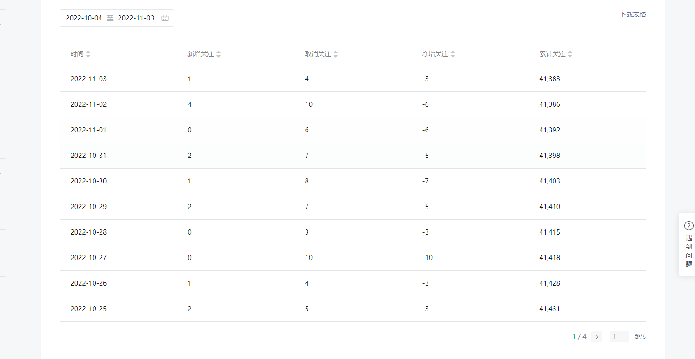Viewport: 695px width, 359px height.
Task: Select end date 2022-11-03 field
Action: click(136, 18)
